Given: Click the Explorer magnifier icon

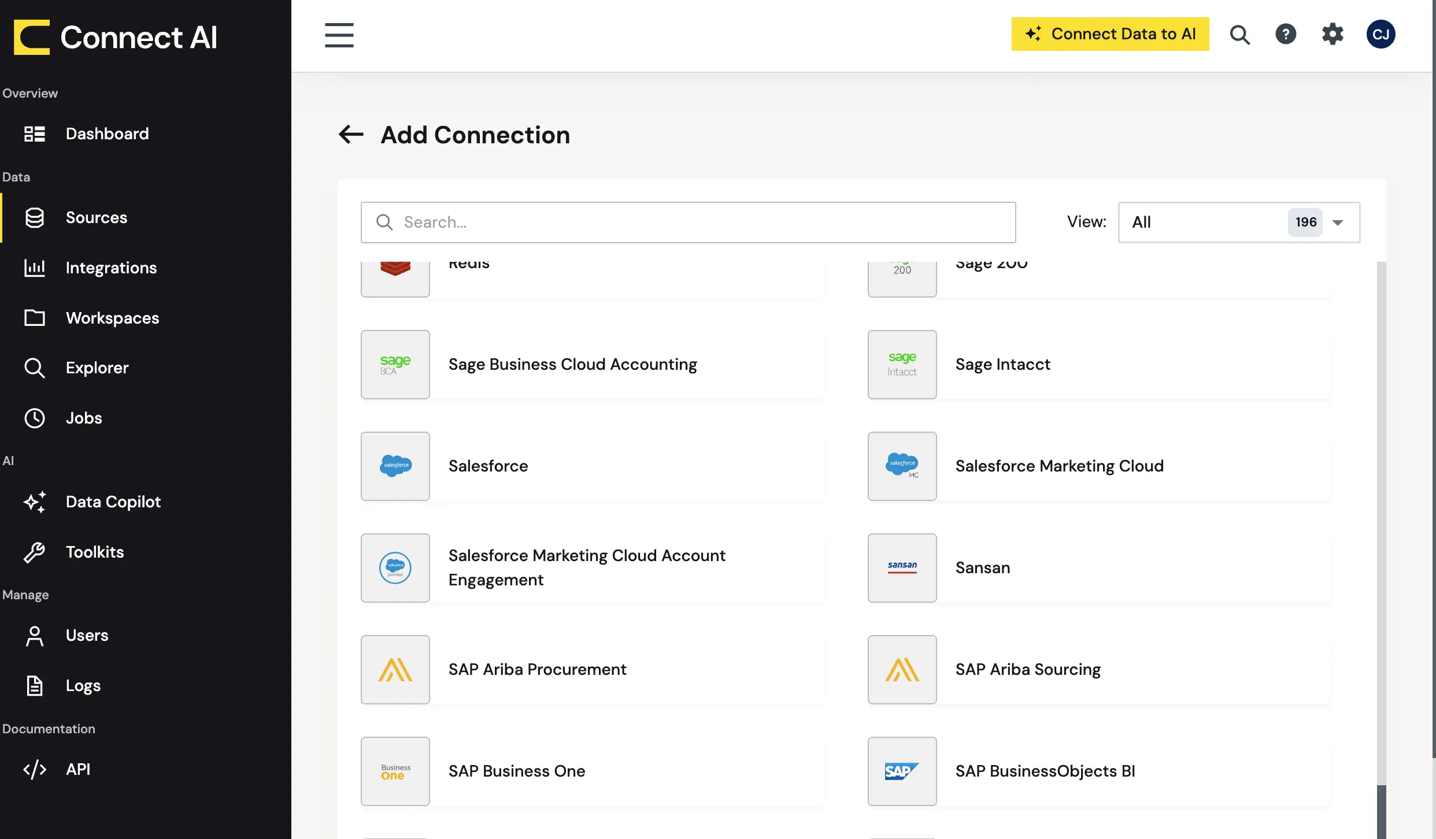Looking at the screenshot, I should [35, 367].
